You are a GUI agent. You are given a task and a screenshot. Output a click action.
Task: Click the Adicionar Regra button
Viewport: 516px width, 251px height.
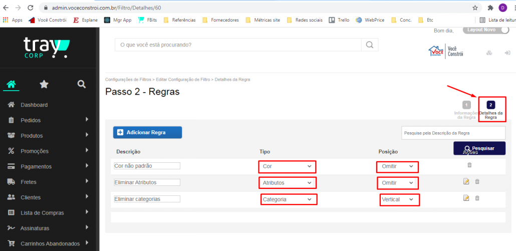(147, 132)
